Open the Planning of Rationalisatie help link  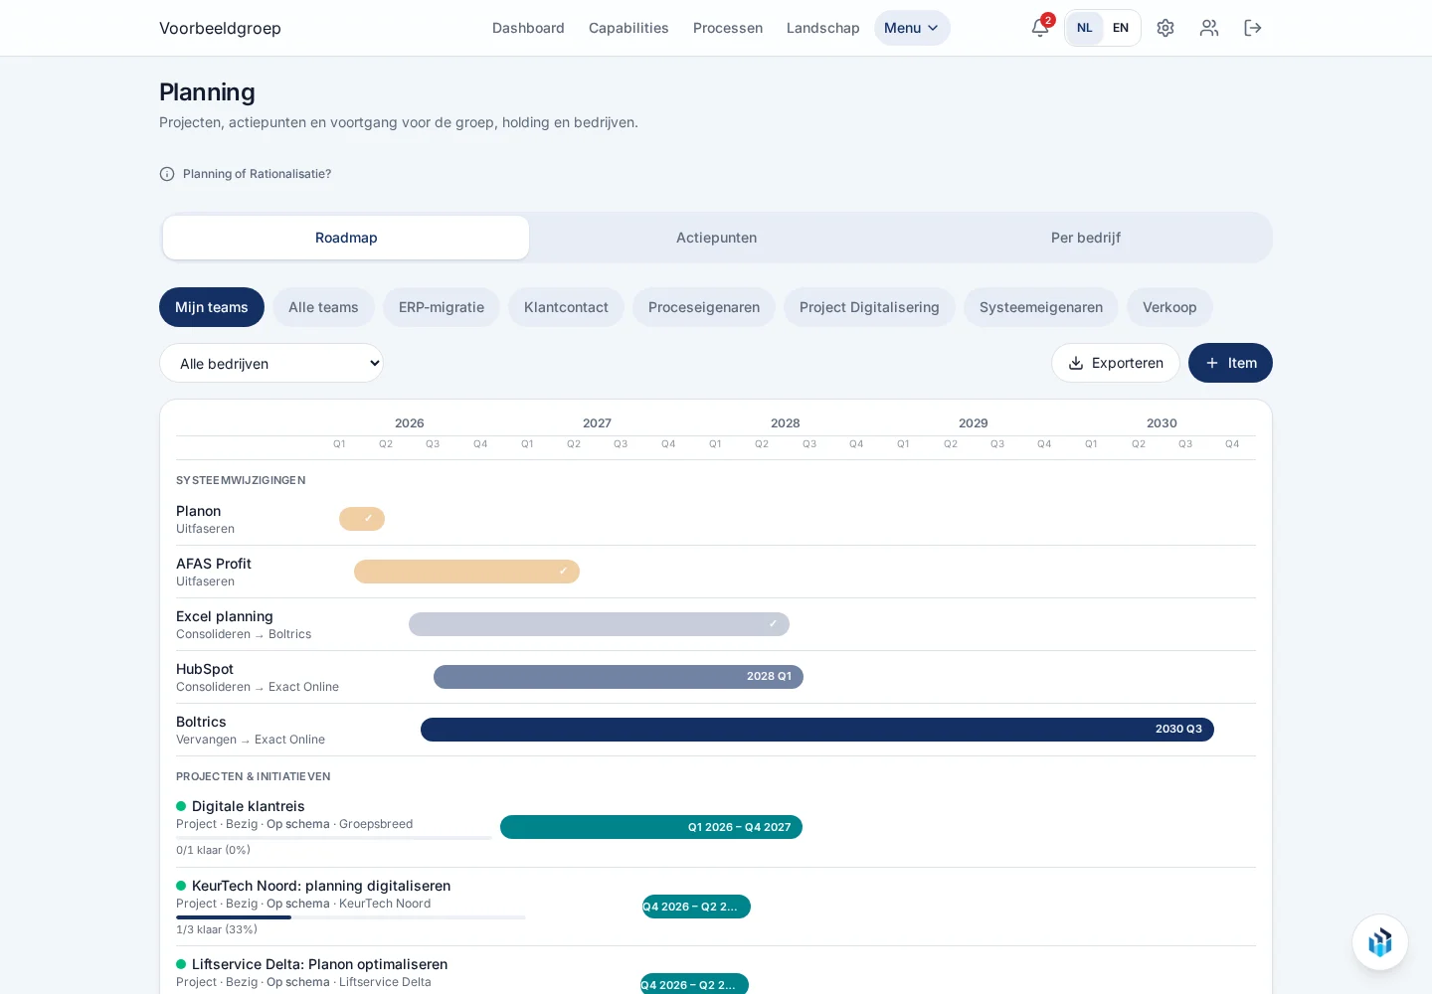click(257, 174)
